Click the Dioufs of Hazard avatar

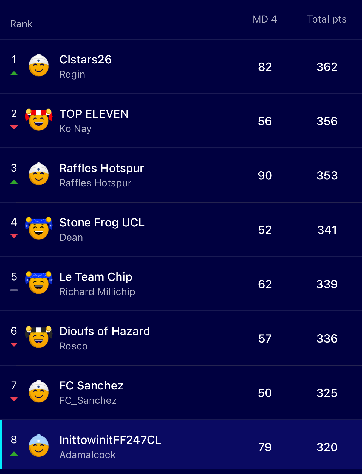tap(39, 337)
